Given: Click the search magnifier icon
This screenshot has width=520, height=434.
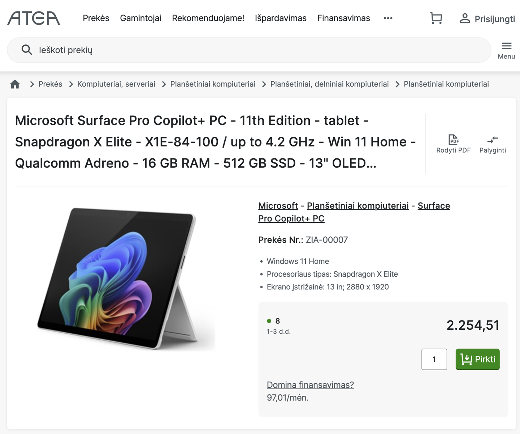Looking at the screenshot, I should [x=27, y=50].
